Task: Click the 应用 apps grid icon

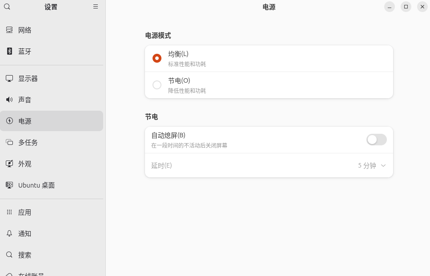Action: [9, 212]
